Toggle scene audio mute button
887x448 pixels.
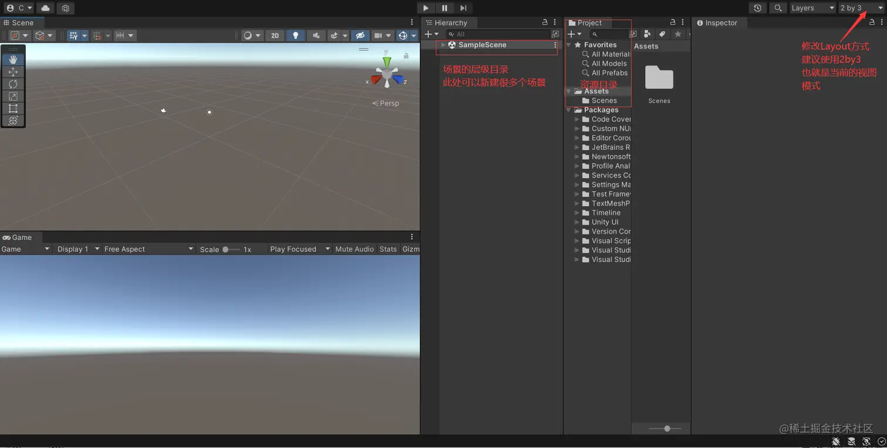(x=316, y=36)
